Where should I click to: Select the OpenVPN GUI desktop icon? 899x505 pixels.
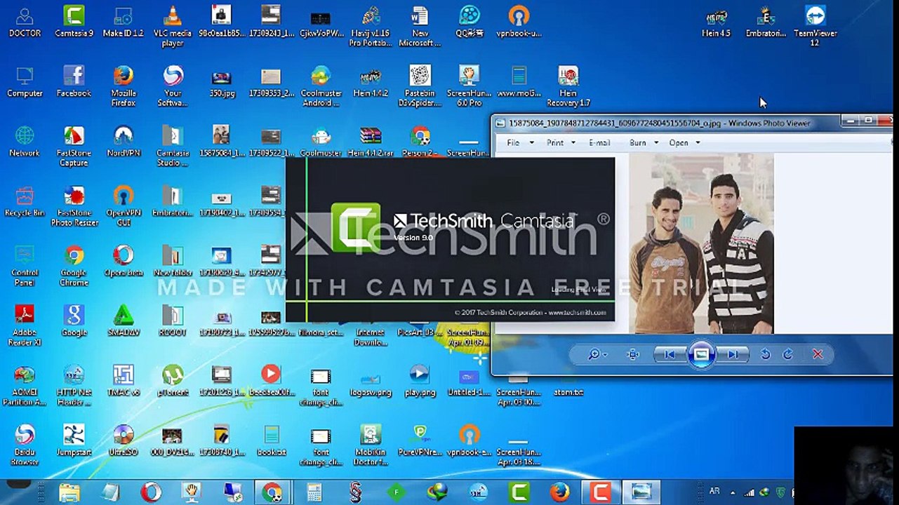pyautogui.click(x=124, y=206)
